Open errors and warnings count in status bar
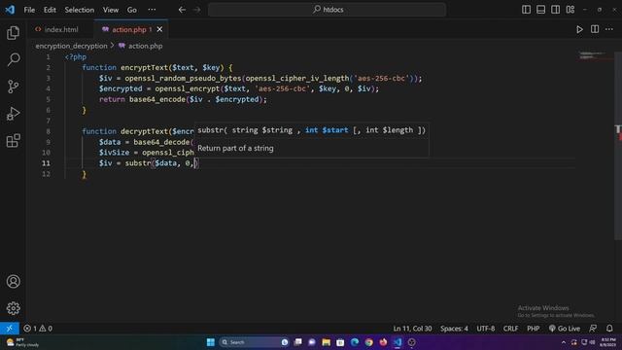622x350 pixels. coord(38,329)
